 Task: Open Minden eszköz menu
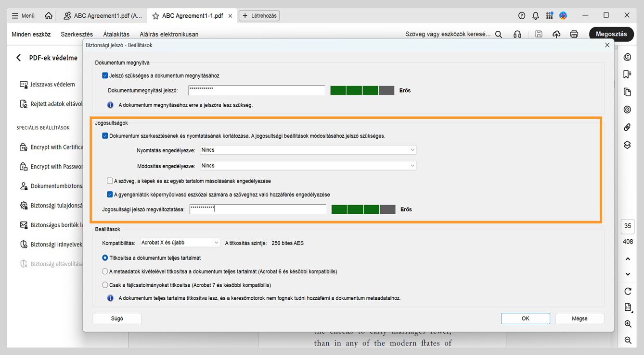31,34
